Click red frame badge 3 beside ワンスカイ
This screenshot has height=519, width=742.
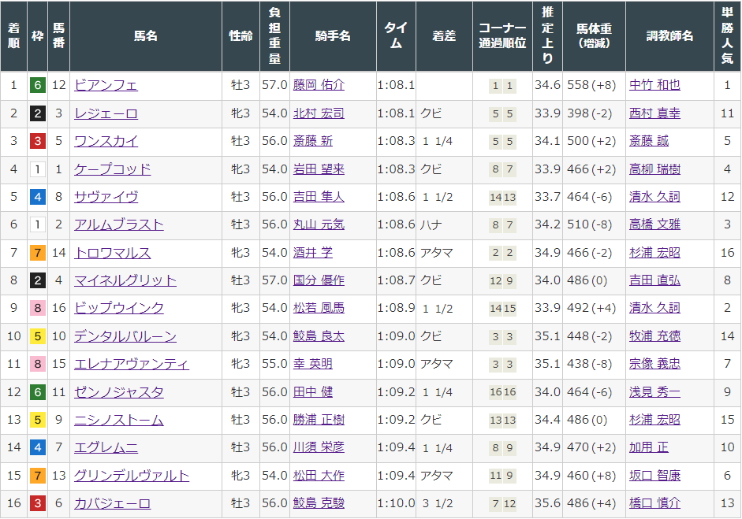point(38,141)
